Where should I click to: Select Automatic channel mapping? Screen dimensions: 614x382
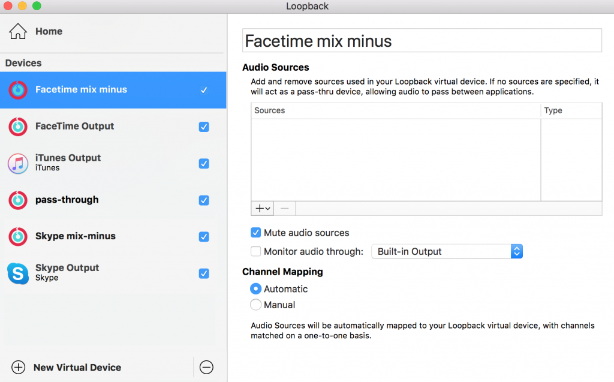(x=255, y=289)
